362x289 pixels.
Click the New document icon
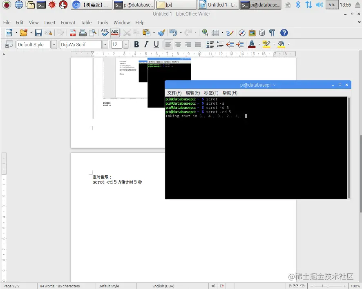(x=9, y=33)
